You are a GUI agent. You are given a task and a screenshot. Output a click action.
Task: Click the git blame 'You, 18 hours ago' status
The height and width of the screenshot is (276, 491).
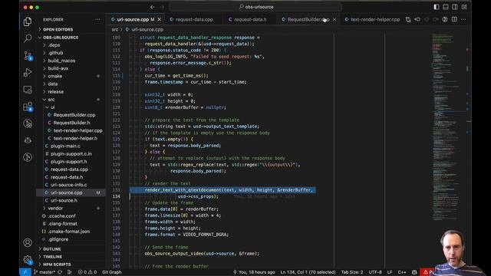(x=254, y=272)
